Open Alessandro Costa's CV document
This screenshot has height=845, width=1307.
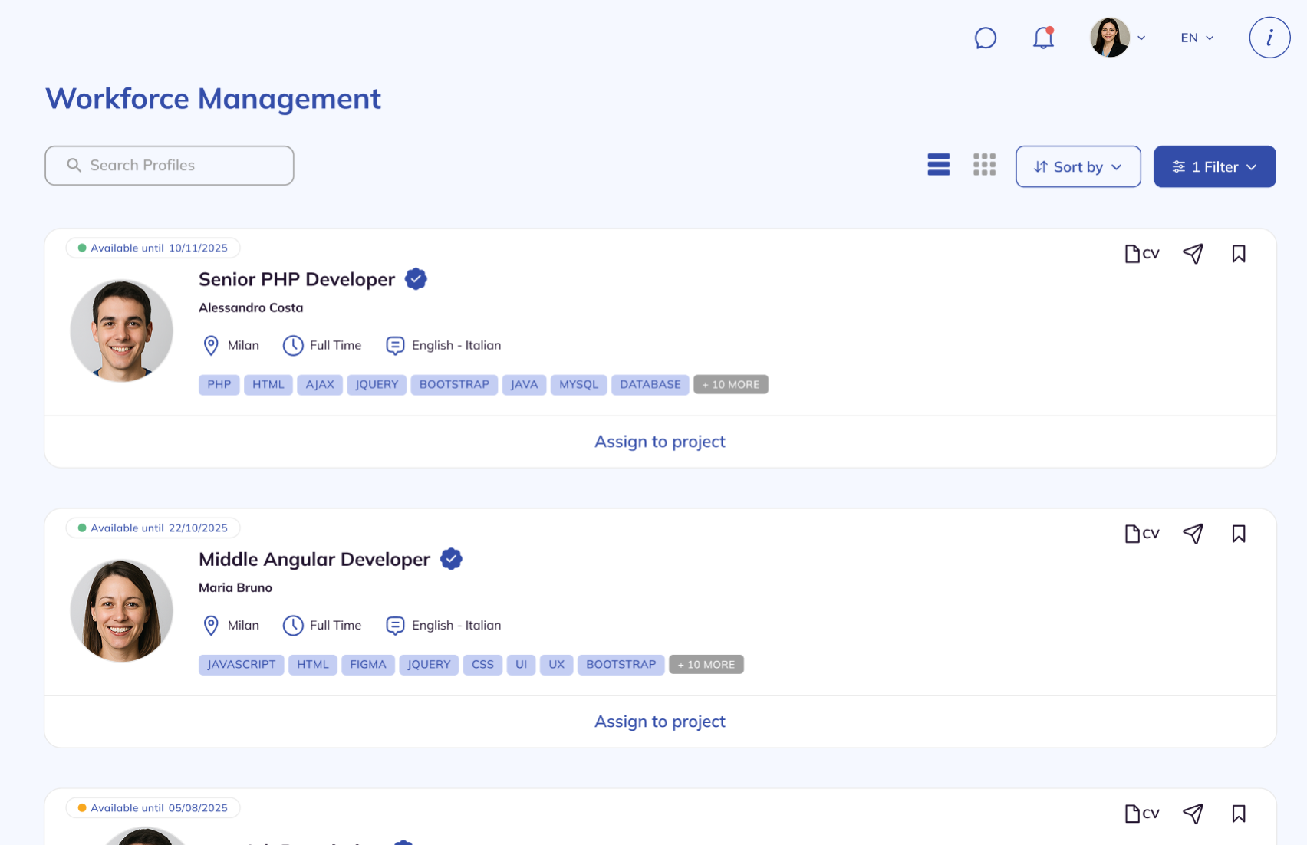coord(1141,253)
